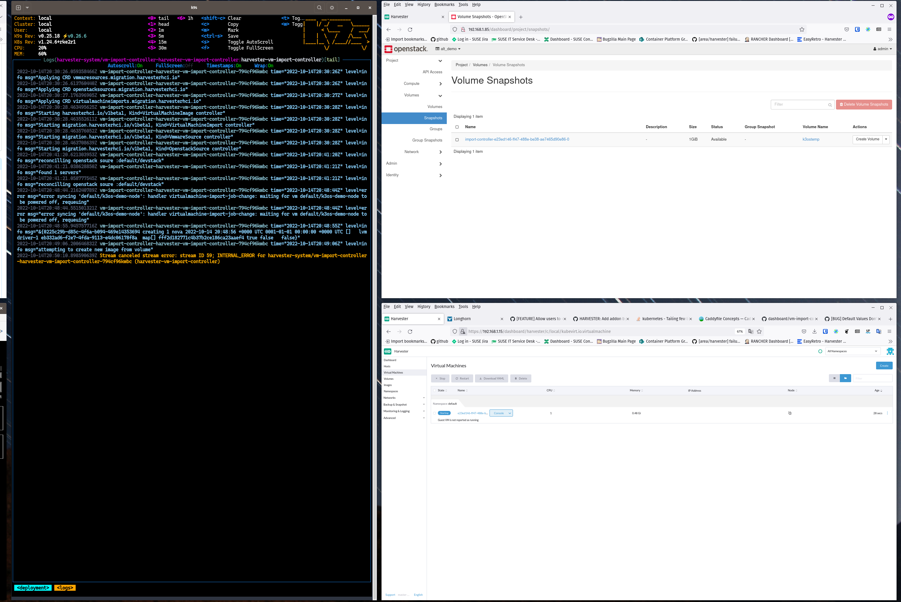Click the k9s terminal search icon
Viewport: 901px width, 602px height.
(319, 8)
